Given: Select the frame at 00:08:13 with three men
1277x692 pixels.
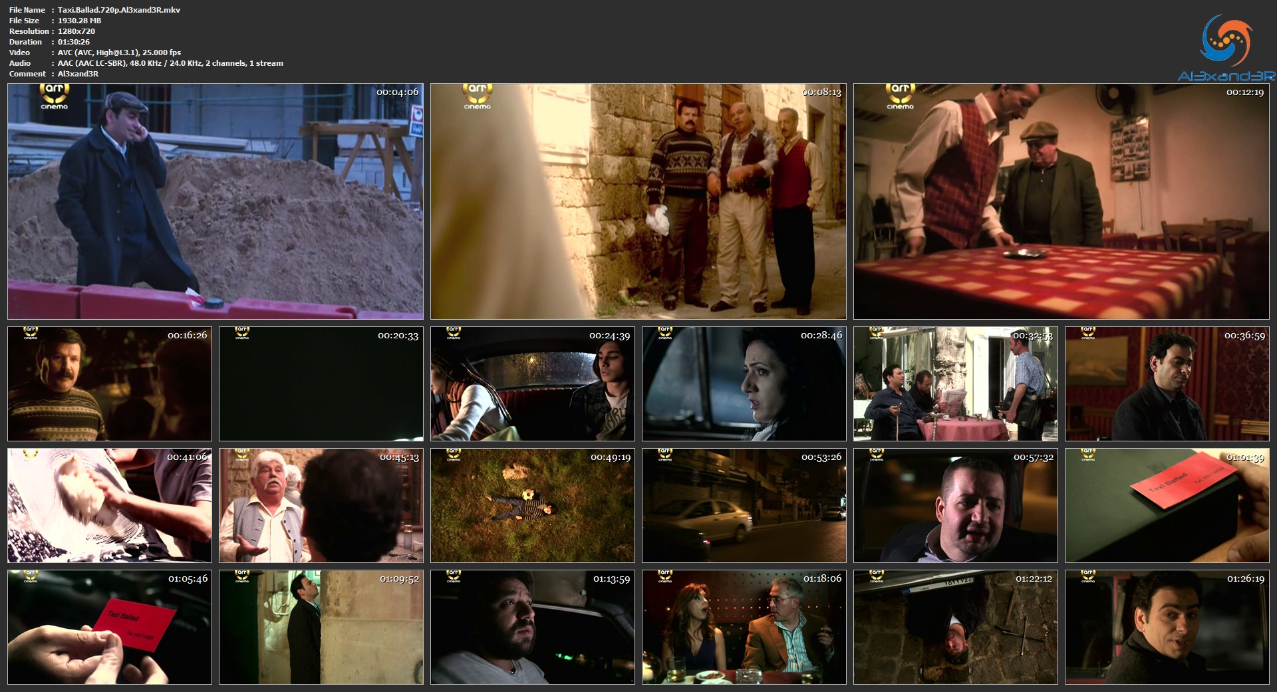Looking at the screenshot, I should pyautogui.click(x=638, y=201).
